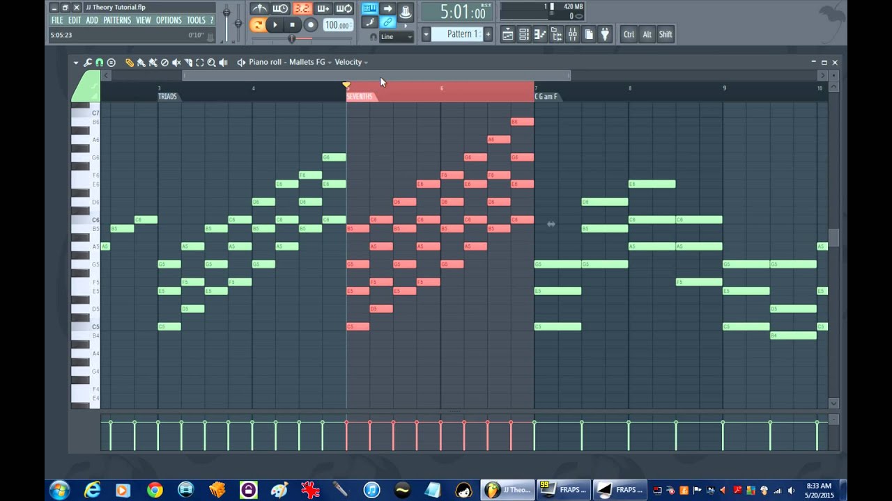The image size is (892, 501).
Task: Toggle song/pattern mode orange button
Action: (258, 25)
